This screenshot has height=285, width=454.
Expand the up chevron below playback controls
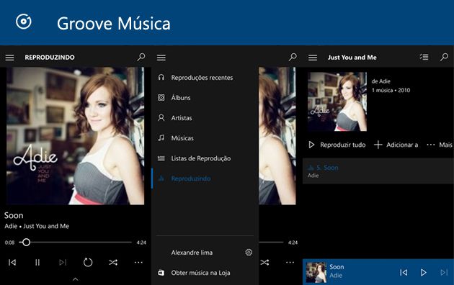coord(75,279)
